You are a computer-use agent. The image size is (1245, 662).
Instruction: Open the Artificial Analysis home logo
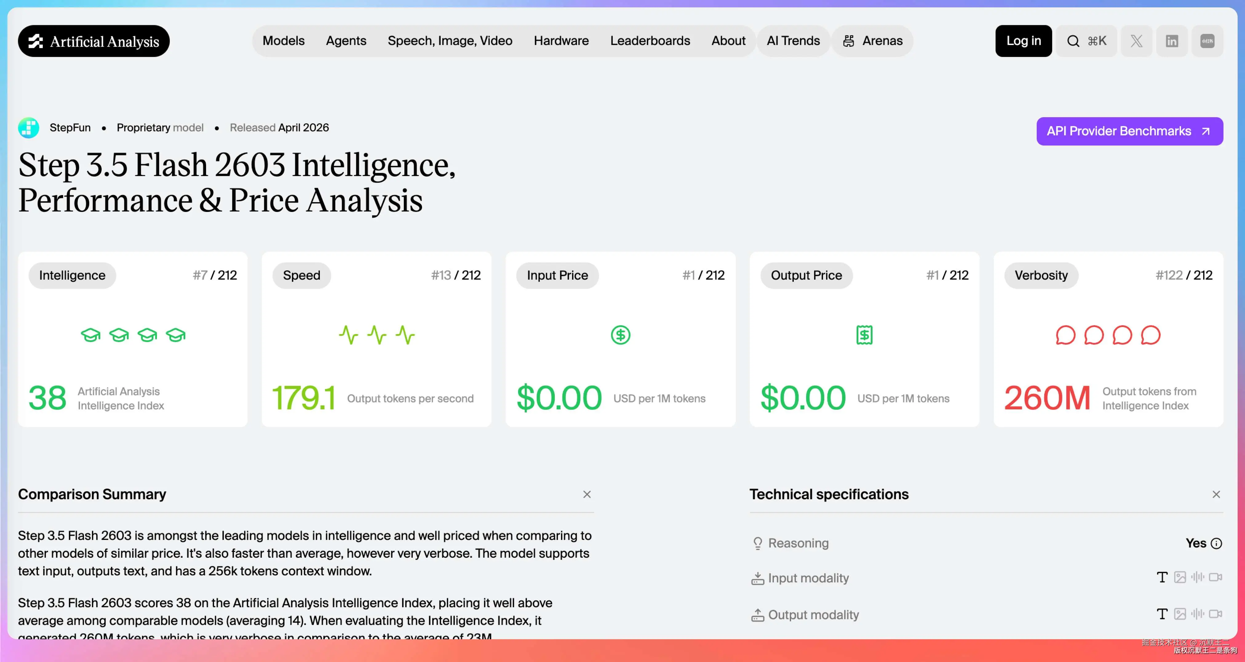coord(94,41)
